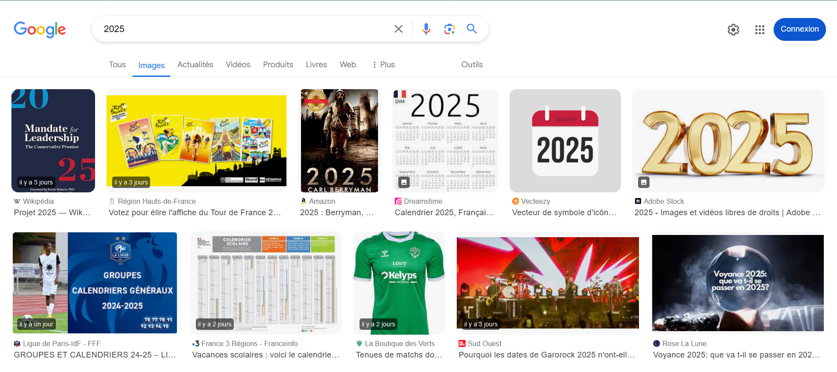837x372 pixels.
Task: Click the blue magnifying glass search icon
Action: click(x=472, y=29)
